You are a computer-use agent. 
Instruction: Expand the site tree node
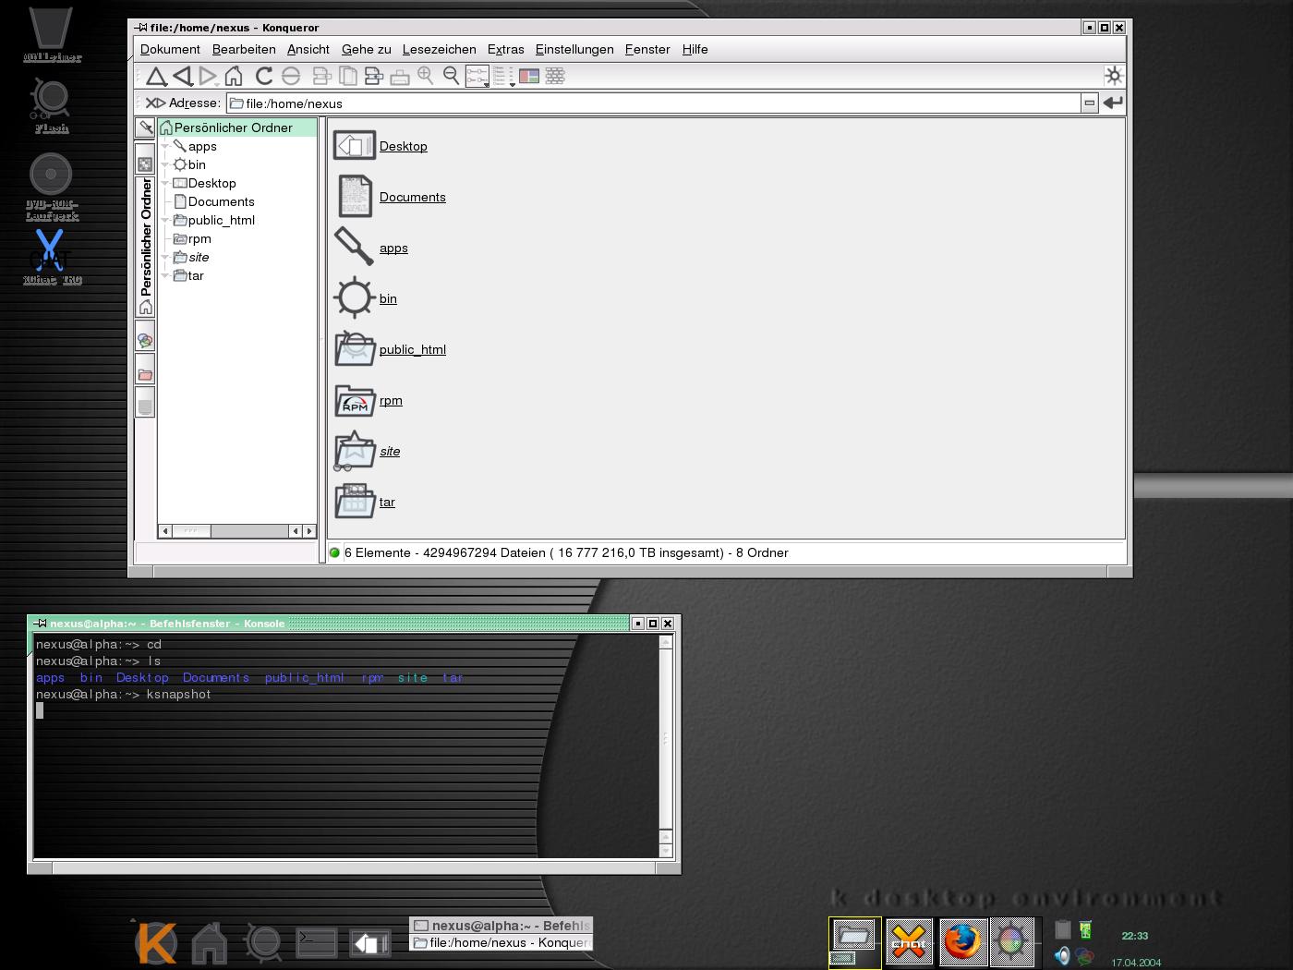[x=165, y=257]
